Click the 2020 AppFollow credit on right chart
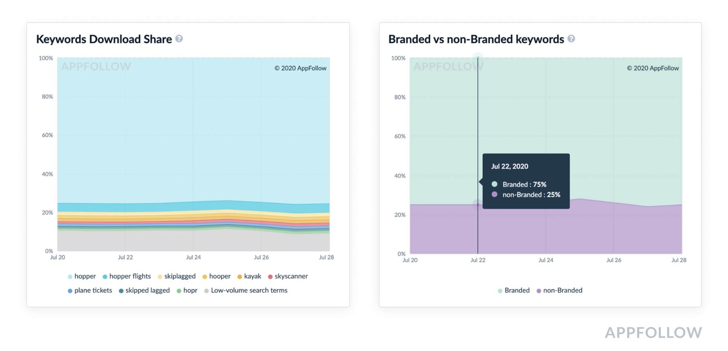Viewport: 728px width, 351px height. 653,68
